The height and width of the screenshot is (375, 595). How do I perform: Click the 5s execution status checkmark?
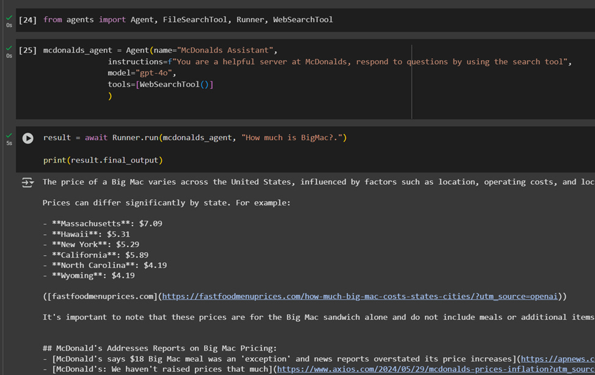[9, 135]
